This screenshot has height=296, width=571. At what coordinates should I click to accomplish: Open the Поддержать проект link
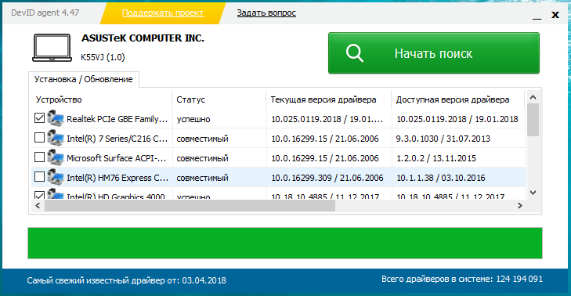[163, 13]
